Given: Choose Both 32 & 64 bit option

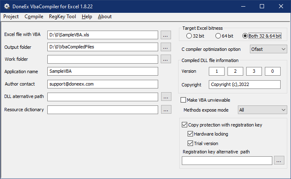Looking at the screenshot, I should pos(245,36).
